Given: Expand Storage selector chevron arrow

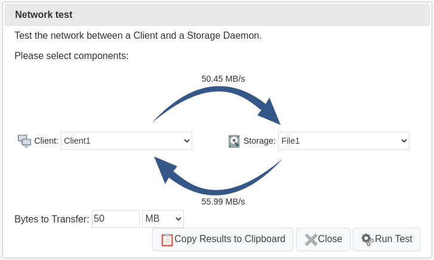Looking at the screenshot, I should [x=404, y=141].
